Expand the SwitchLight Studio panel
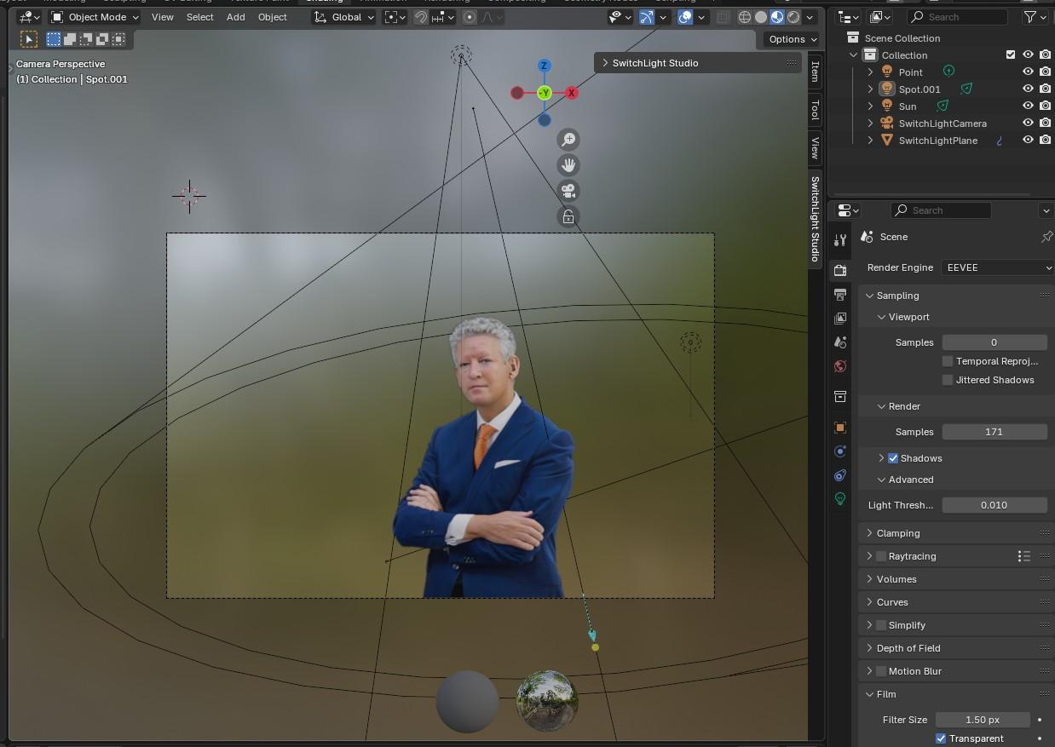The height and width of the screenshot is (747, 1055). pyautogui.click(x=605, y=63)
